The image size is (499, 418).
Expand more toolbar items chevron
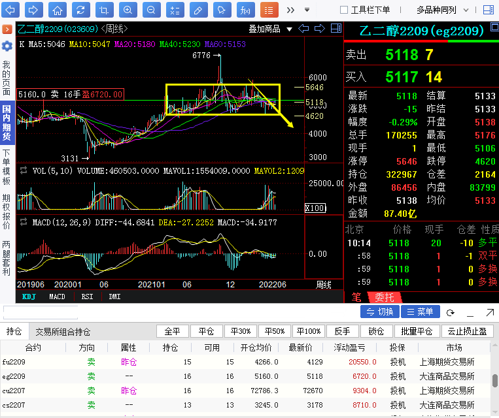290,10
